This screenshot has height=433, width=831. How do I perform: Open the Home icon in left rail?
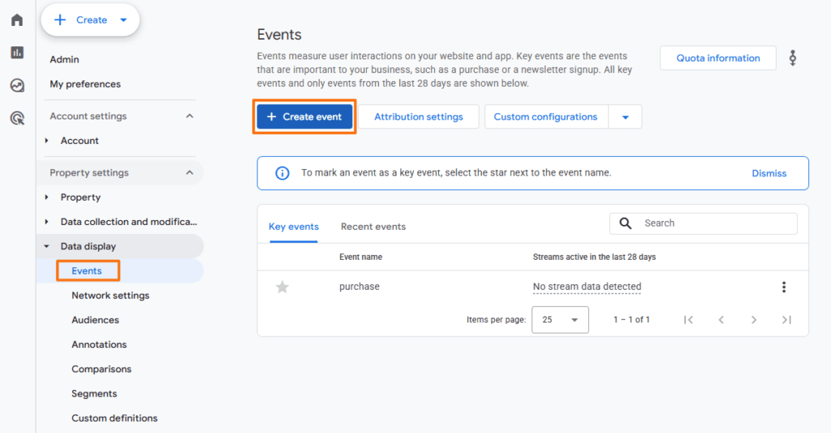pos(17,19)
